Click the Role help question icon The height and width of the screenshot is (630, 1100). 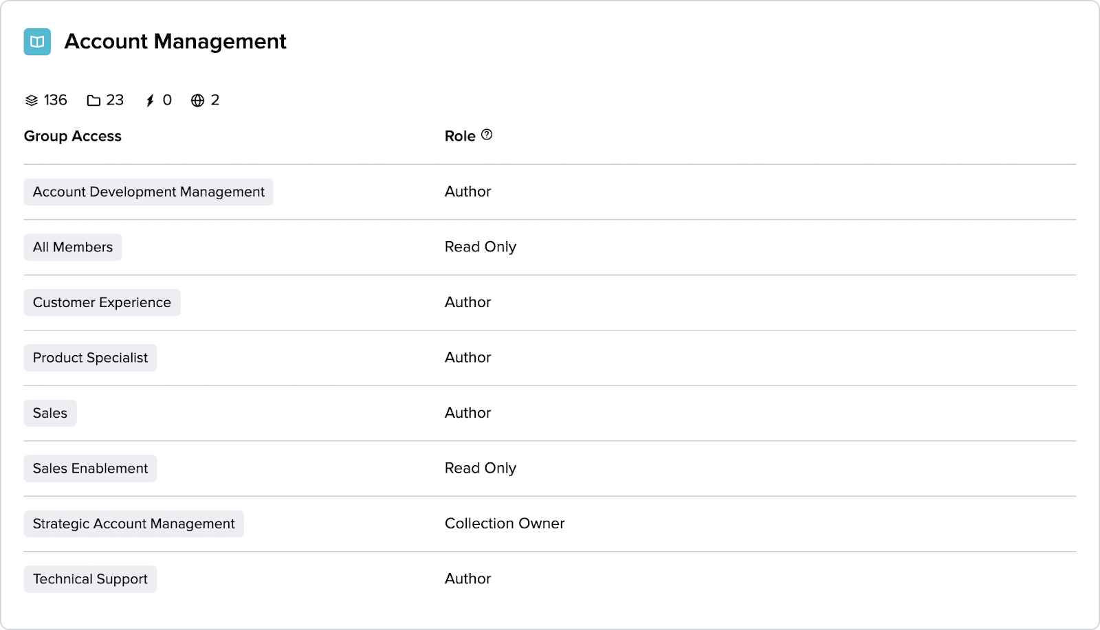click(487, 135)
